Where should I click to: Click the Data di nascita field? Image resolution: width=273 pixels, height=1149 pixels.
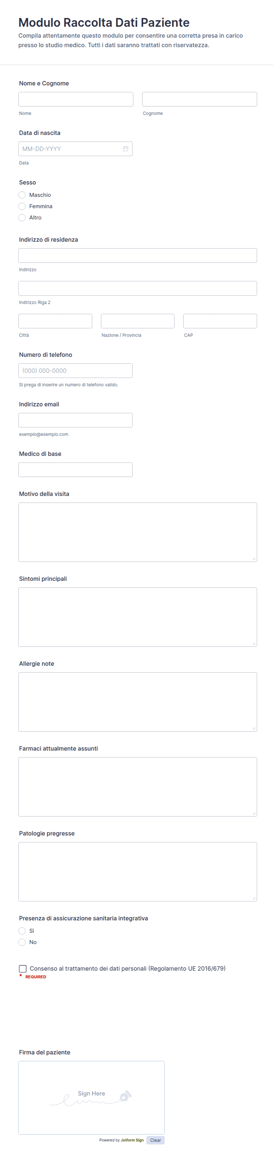75,149
